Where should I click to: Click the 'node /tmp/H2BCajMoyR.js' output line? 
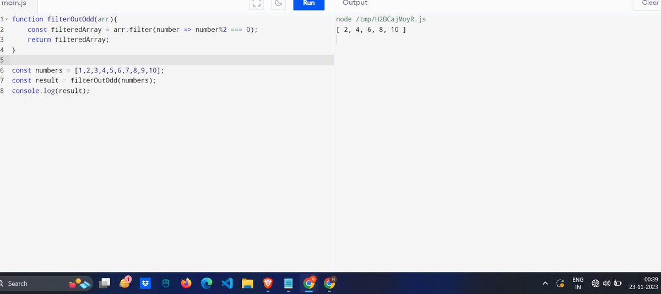pos(381,19)
